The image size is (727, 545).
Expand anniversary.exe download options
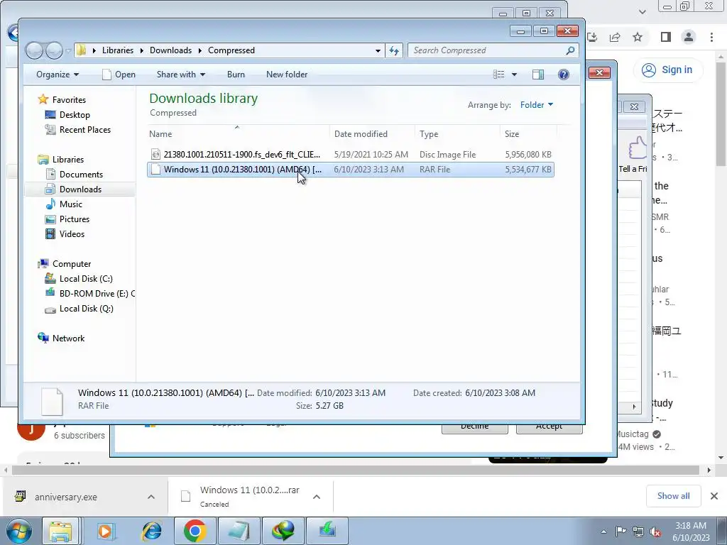(x=151, y=497)
